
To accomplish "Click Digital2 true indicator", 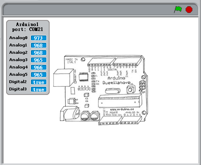I will [39, 82].
